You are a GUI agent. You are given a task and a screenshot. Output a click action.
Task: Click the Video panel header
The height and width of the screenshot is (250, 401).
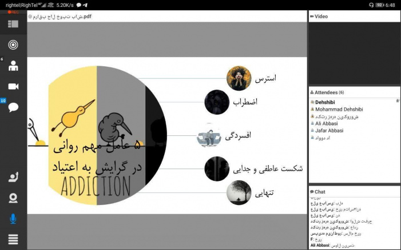point(354,17)
